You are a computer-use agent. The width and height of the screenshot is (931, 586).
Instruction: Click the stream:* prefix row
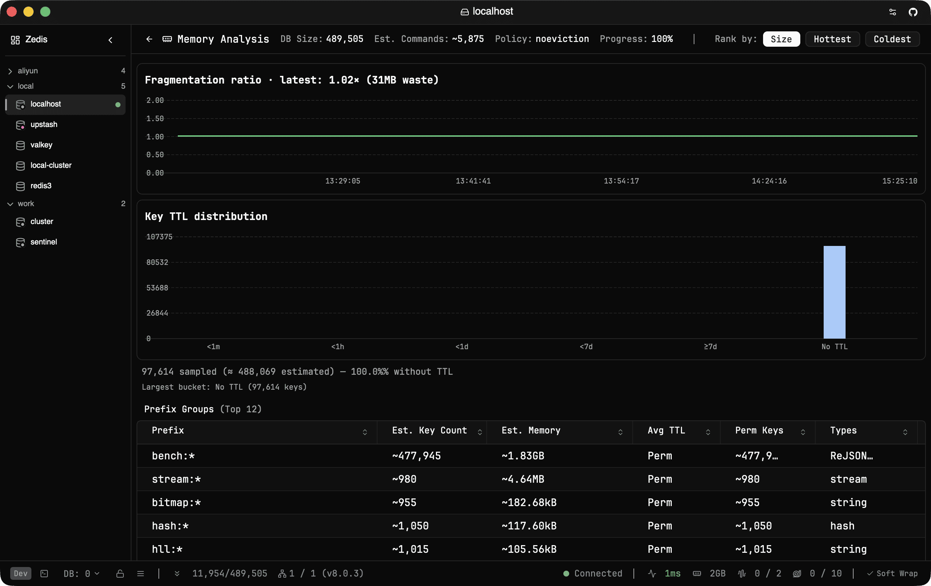pyautogui.click(x=531, y=479)
